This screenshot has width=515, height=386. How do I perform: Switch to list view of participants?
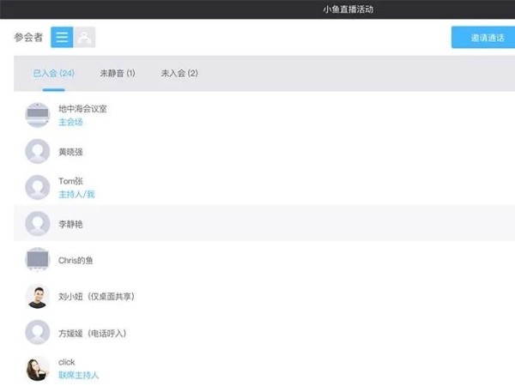pyautogui.click(x=62, y=37)
